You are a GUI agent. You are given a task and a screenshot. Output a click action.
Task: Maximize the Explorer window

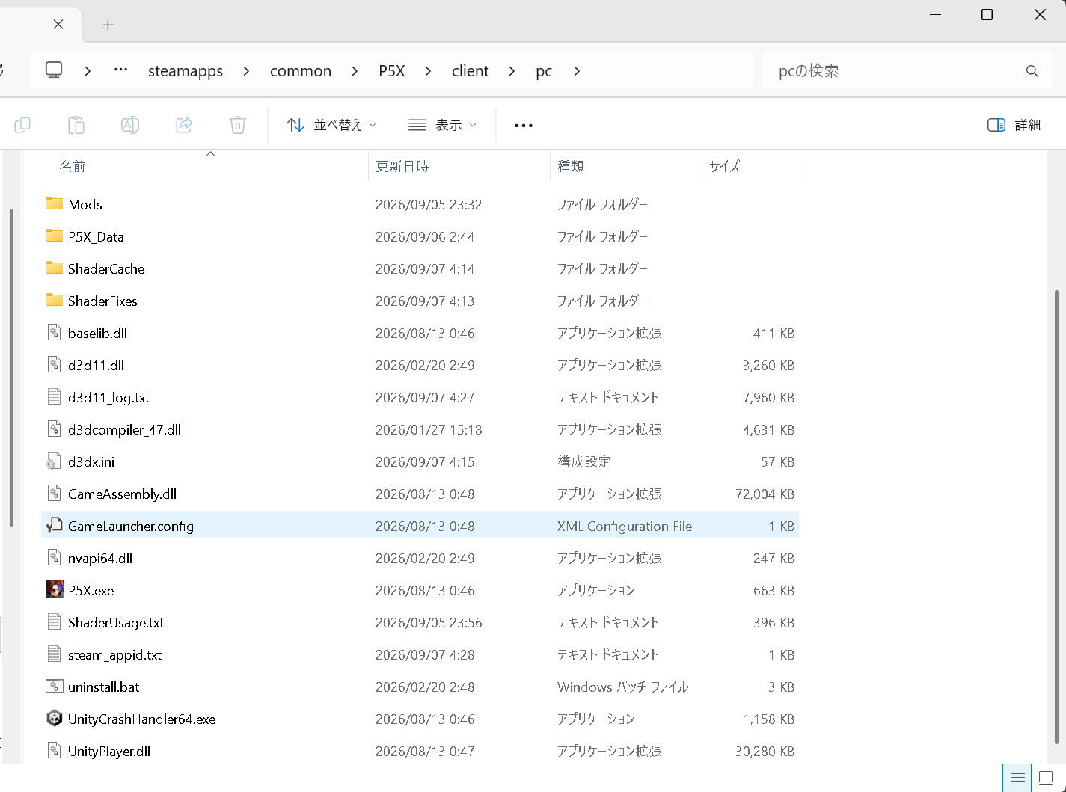click(x=987, y=15)
